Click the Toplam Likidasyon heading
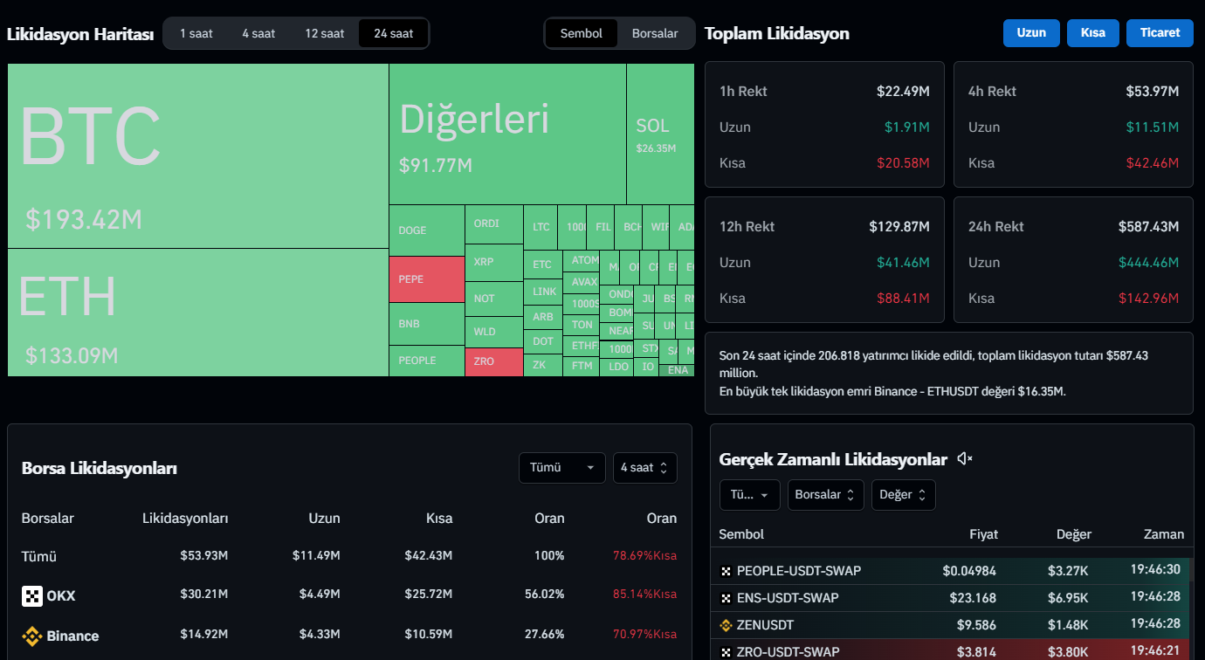 point(777,34)
